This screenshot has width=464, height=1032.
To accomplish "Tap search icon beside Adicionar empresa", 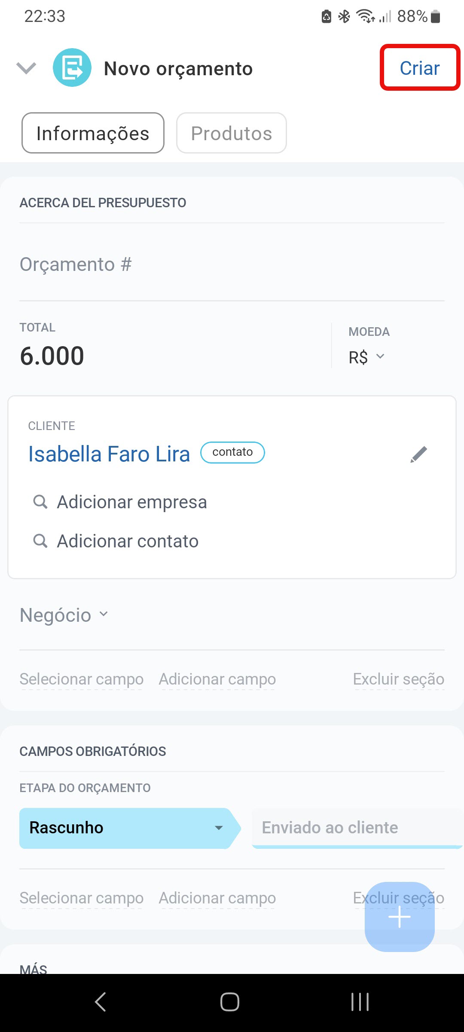I will coord(40,502).
